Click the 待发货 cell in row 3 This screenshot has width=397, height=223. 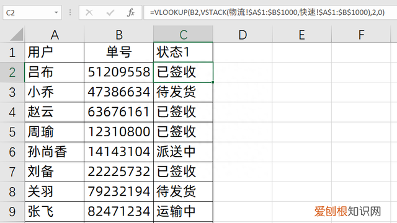[x=184, y=92]
